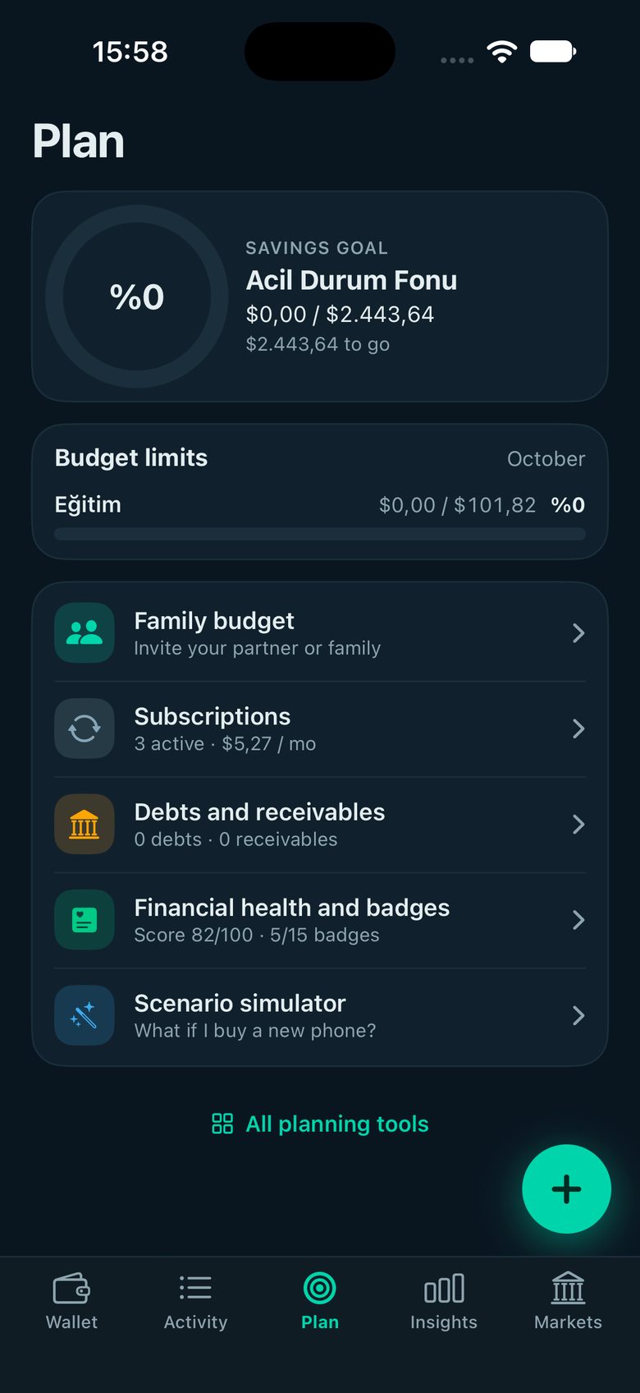This screenshot has width=640, height=1393.
Task: Tap the Financial health badge icon
Action: coord(85,920)
